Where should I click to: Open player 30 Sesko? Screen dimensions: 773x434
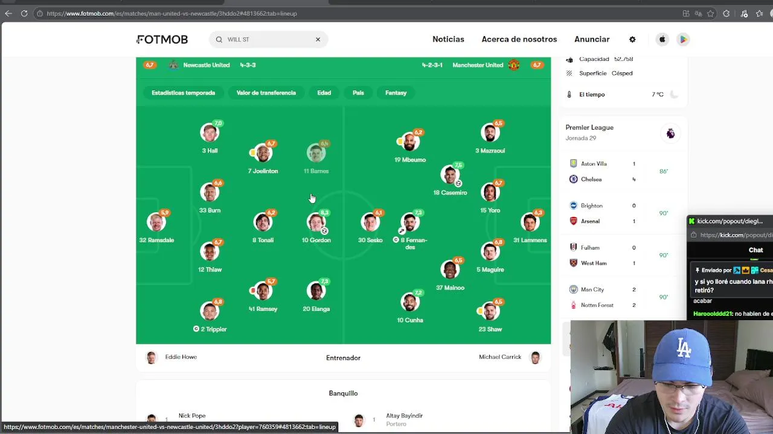click(x=370, y=227)
